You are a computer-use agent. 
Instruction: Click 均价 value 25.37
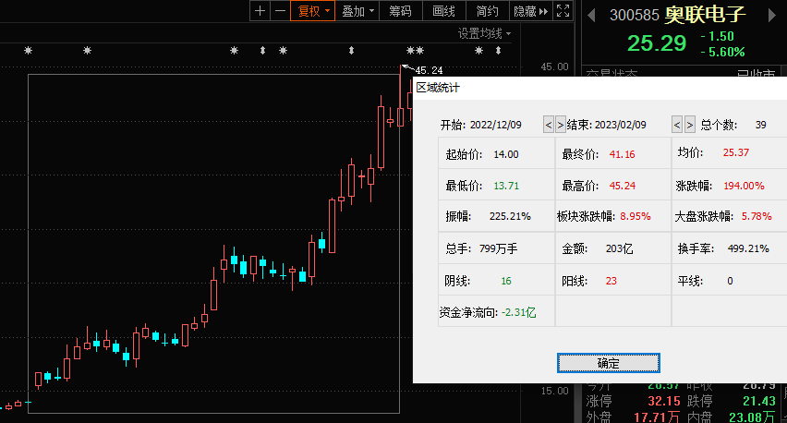pos(736,152)
